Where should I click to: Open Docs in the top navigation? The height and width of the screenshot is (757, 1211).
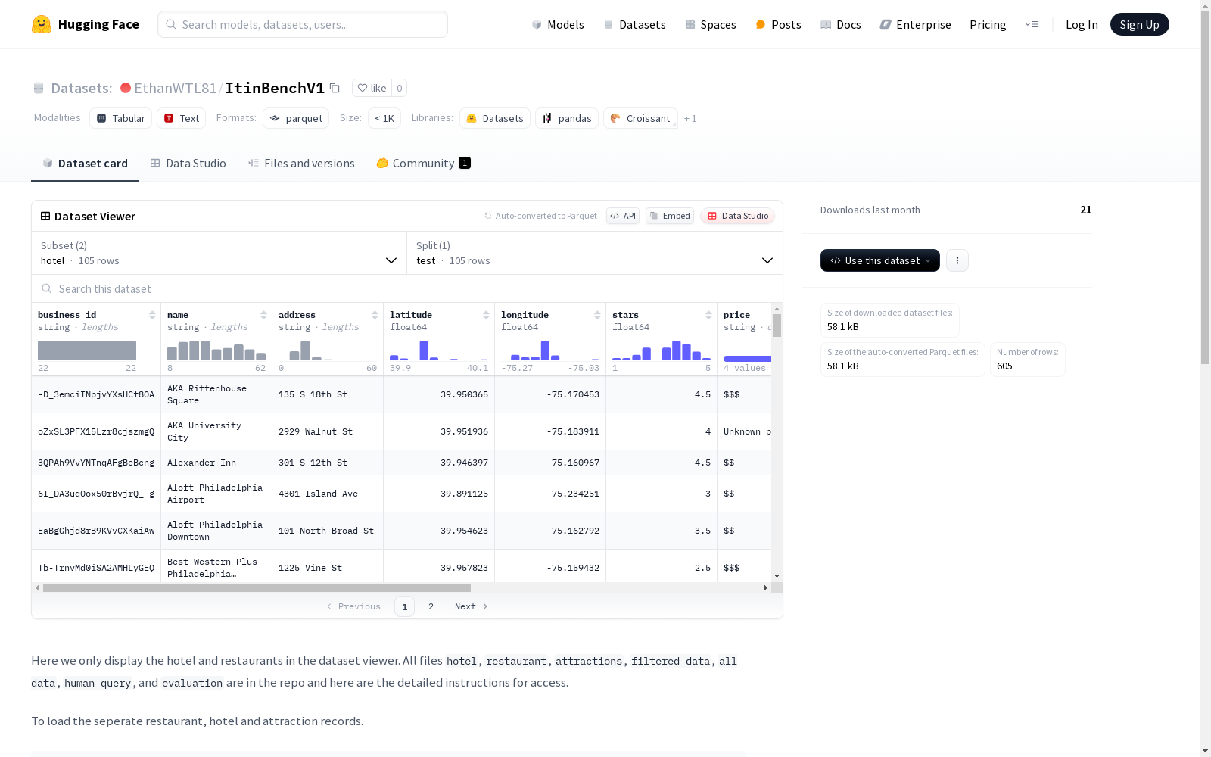tap(841, 24)
